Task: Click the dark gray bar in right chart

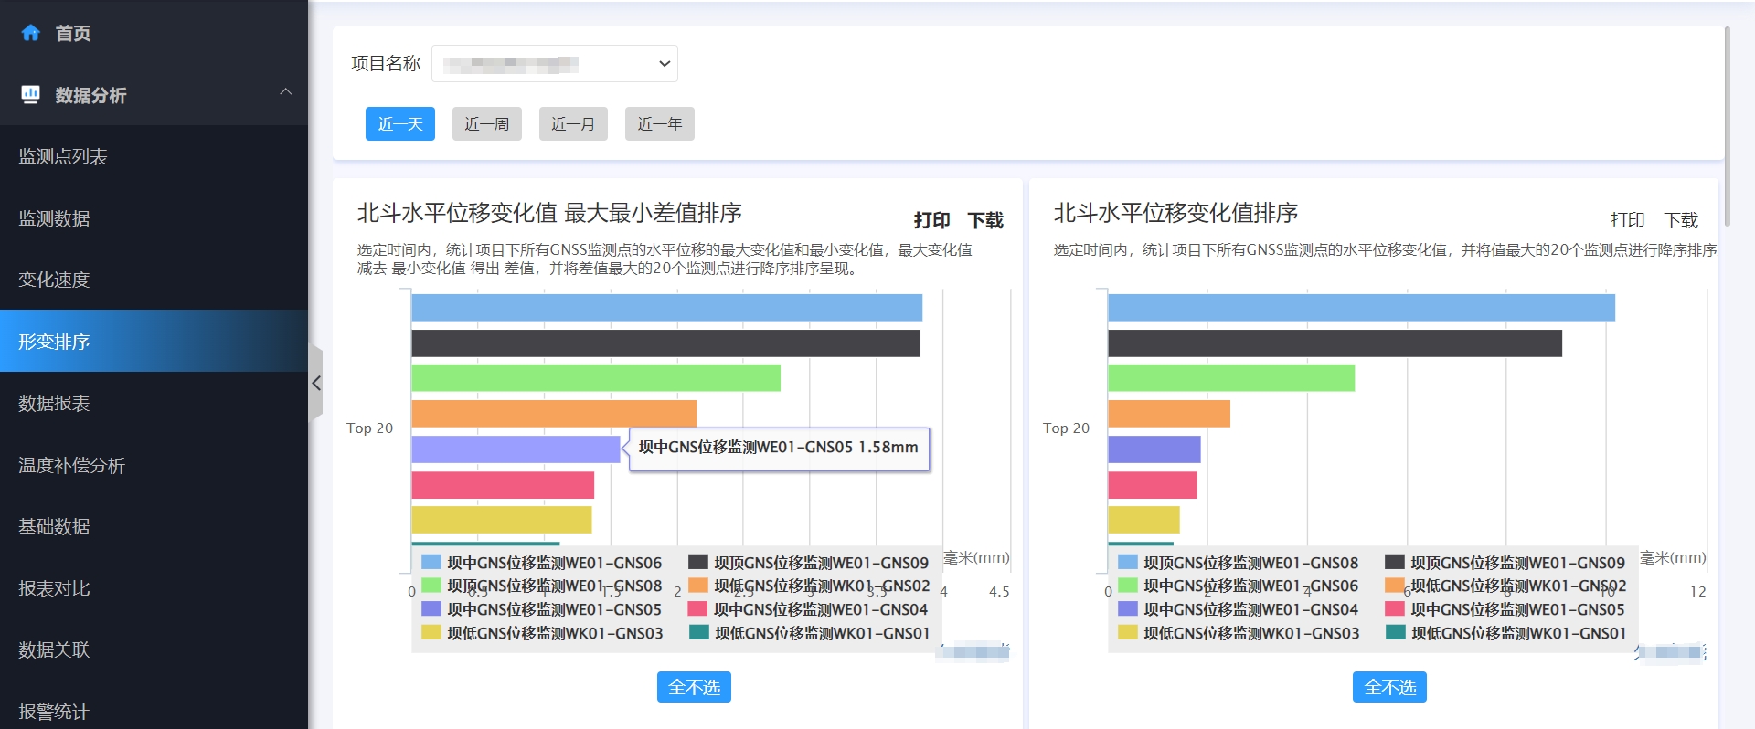Action: pyautogui.click(x=1335, y=343)
